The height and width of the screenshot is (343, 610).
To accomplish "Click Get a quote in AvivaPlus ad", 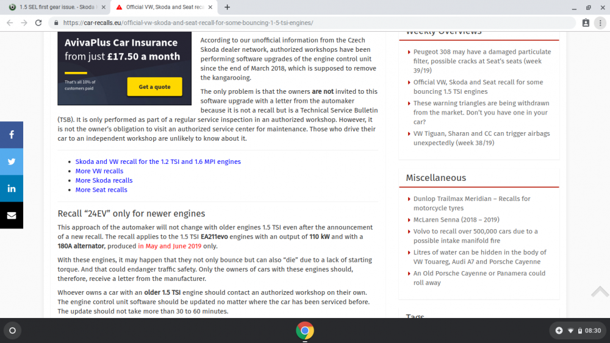I will click(154, 87).
